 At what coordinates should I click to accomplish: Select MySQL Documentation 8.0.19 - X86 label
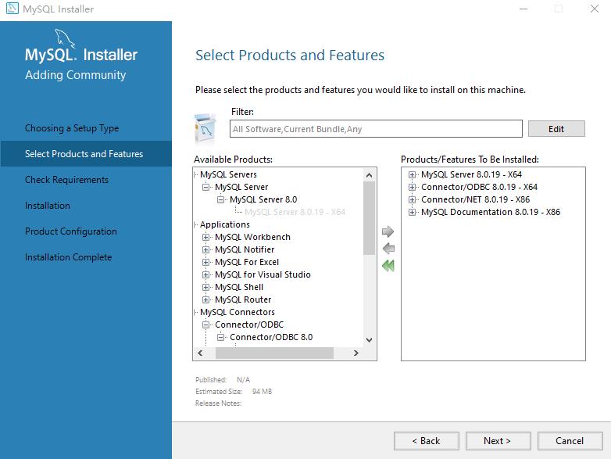click(x=491, y=212)
